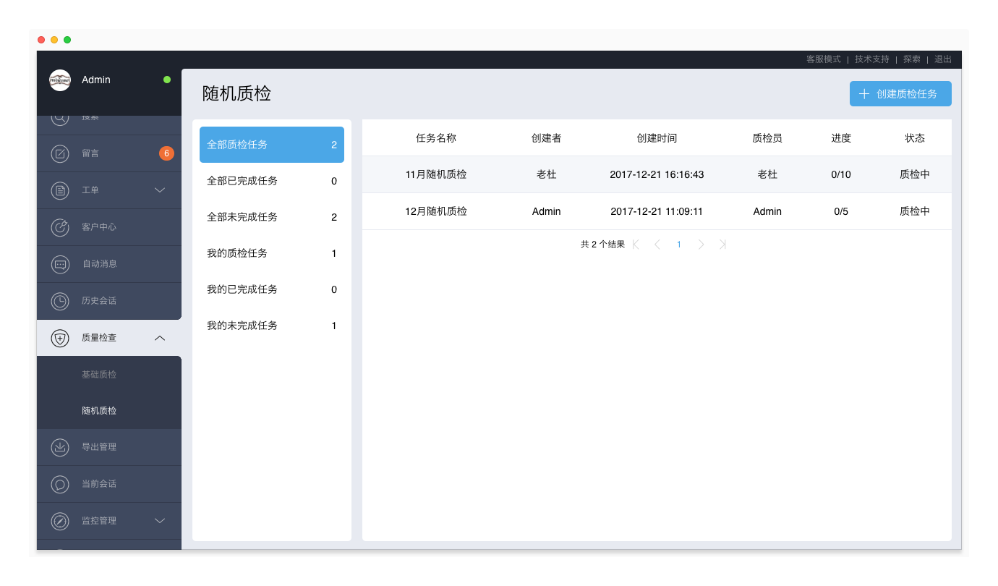The width and height of the screenshot is (998, 586).
Task: Click the 工单 ticket document icon
Action: tap(60, 190)
